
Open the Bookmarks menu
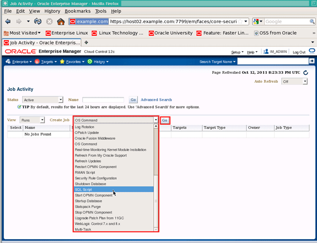78,11
